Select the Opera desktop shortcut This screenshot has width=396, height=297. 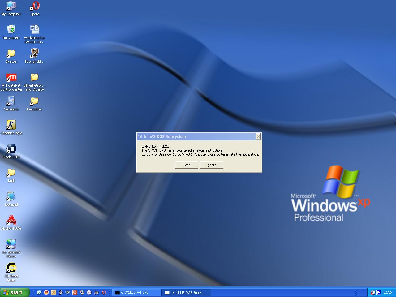[x=34, y=8]
